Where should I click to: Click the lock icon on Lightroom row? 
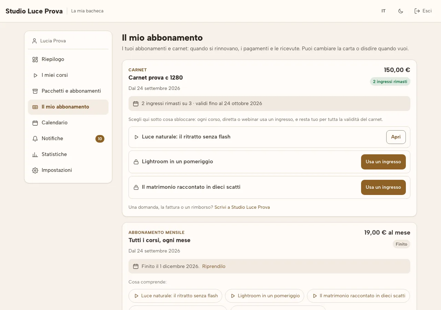136,162
